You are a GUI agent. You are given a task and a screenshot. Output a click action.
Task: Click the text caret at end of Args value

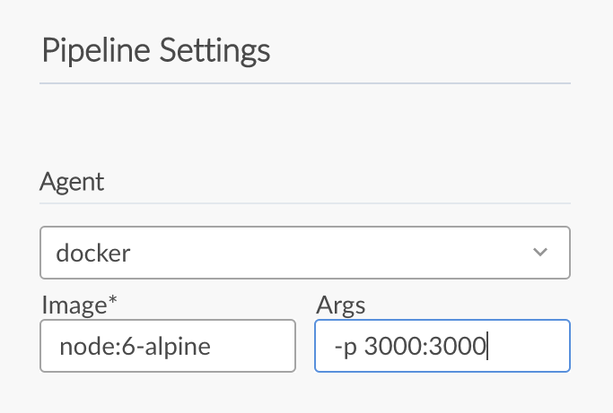tap(487, 346)
